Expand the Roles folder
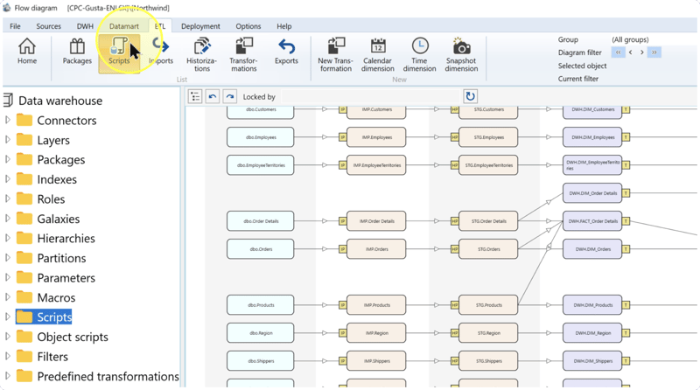This screenshot has width=700, height=390. tap(8, 198)
